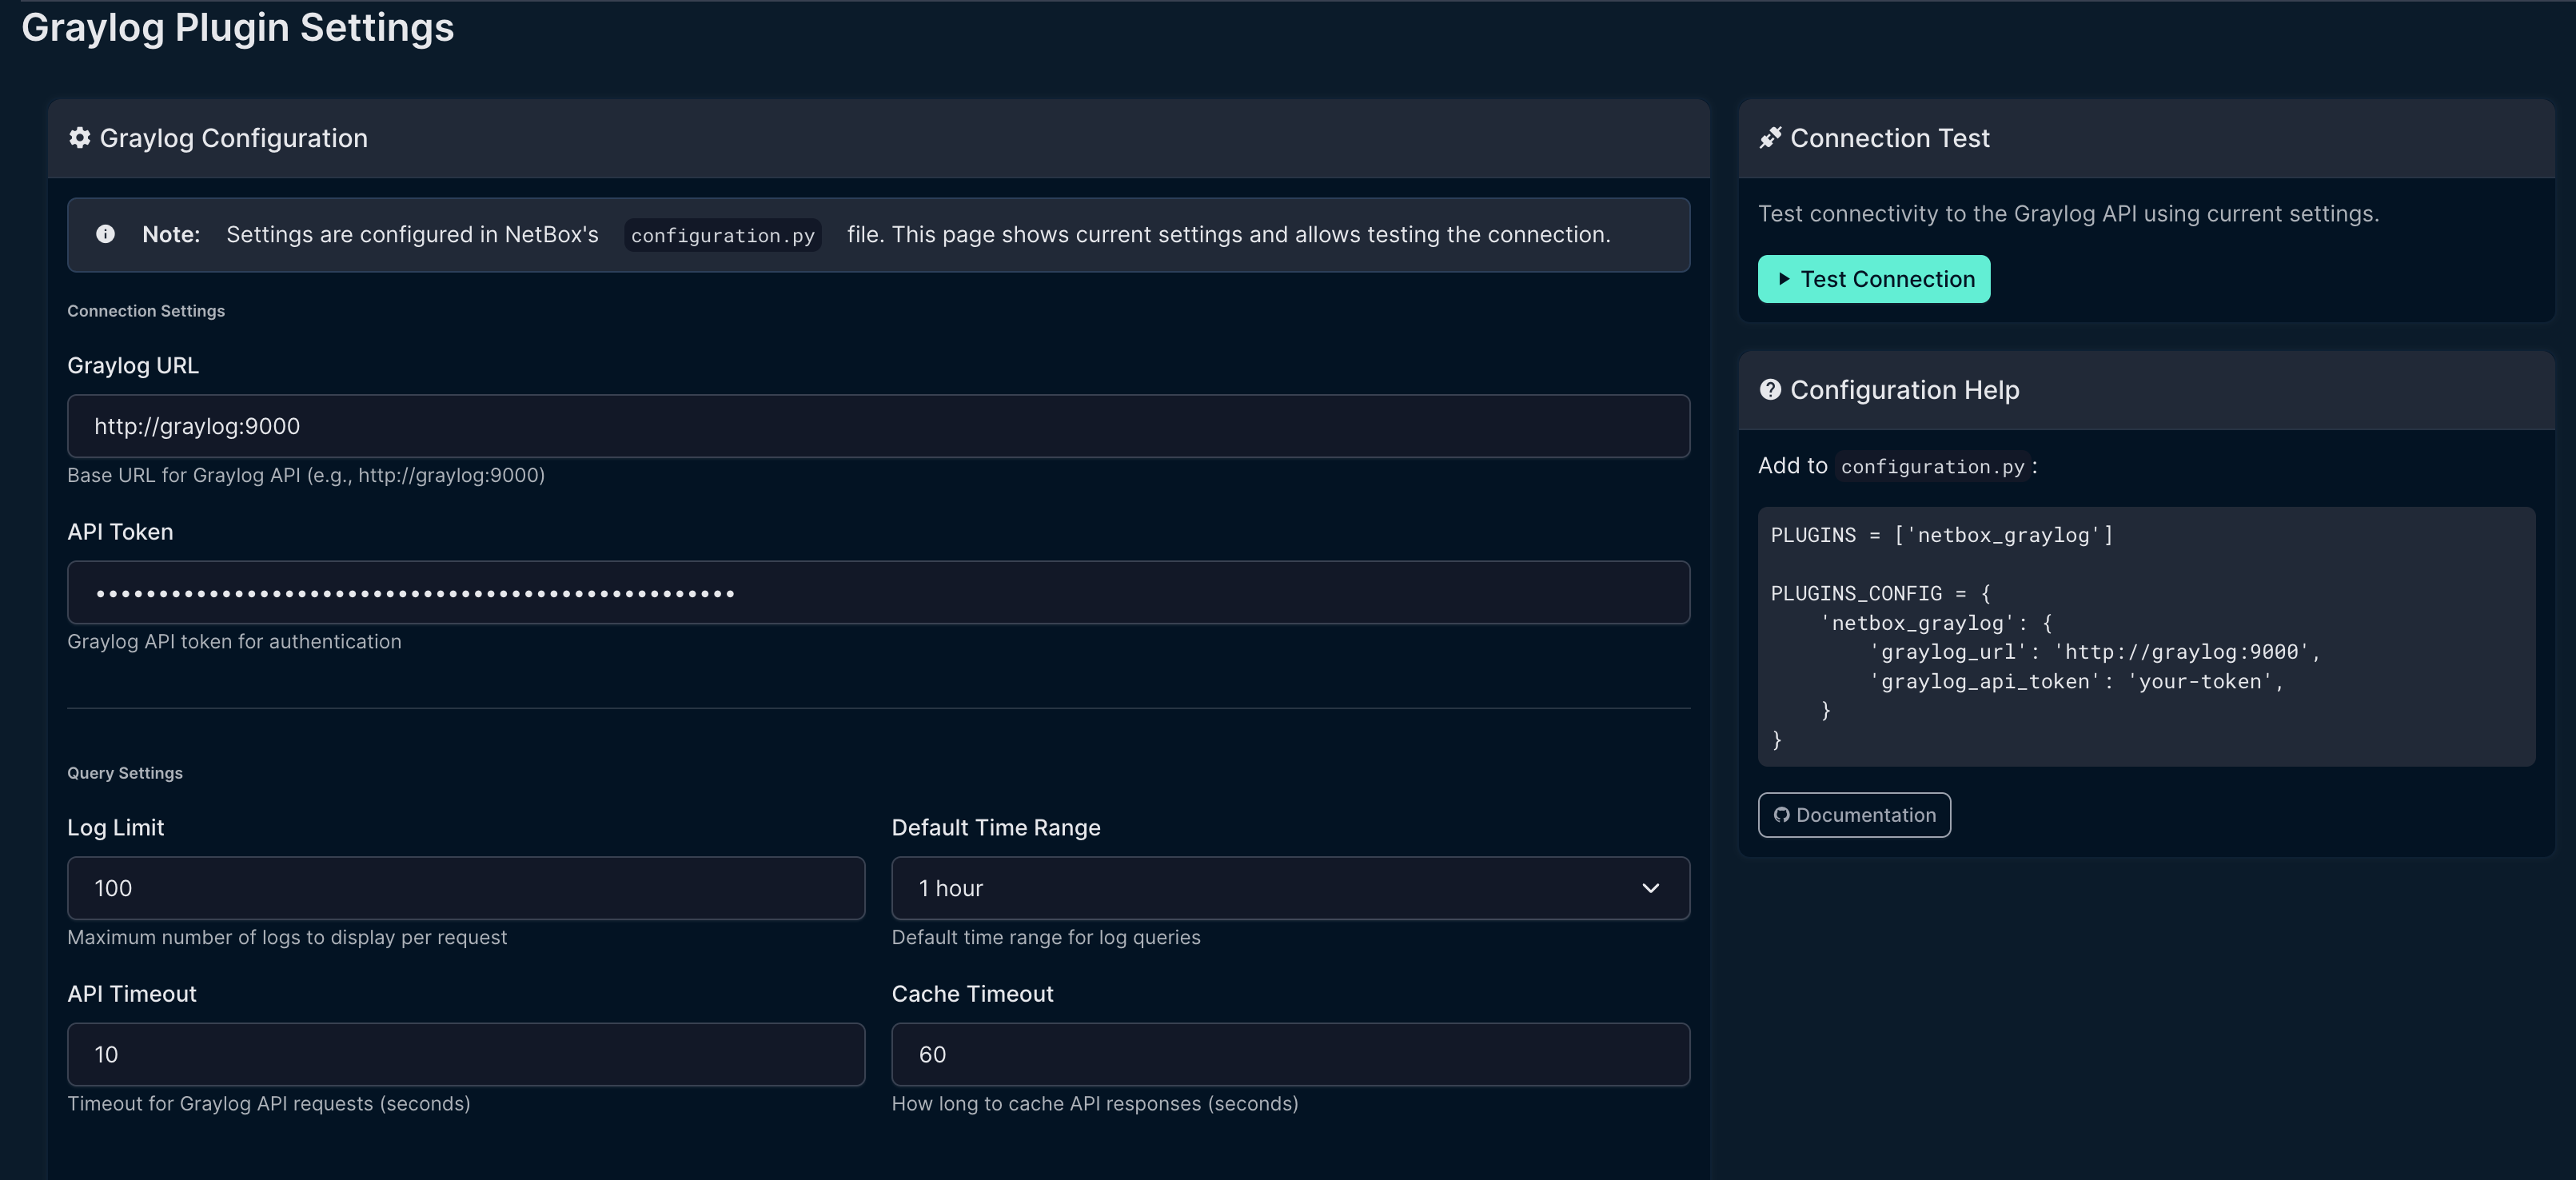Click the Query Settings section label
Screen dimensions: 2576x1180
click(x=125, y=773)
